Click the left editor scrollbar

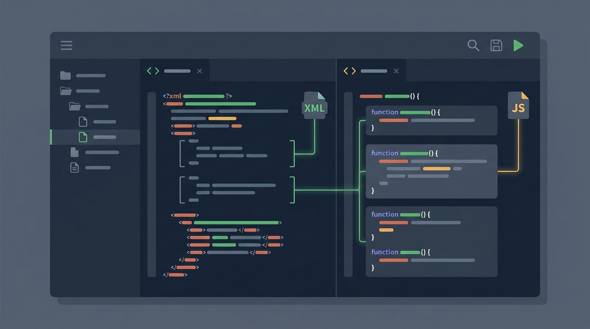(x=151, y=184)
